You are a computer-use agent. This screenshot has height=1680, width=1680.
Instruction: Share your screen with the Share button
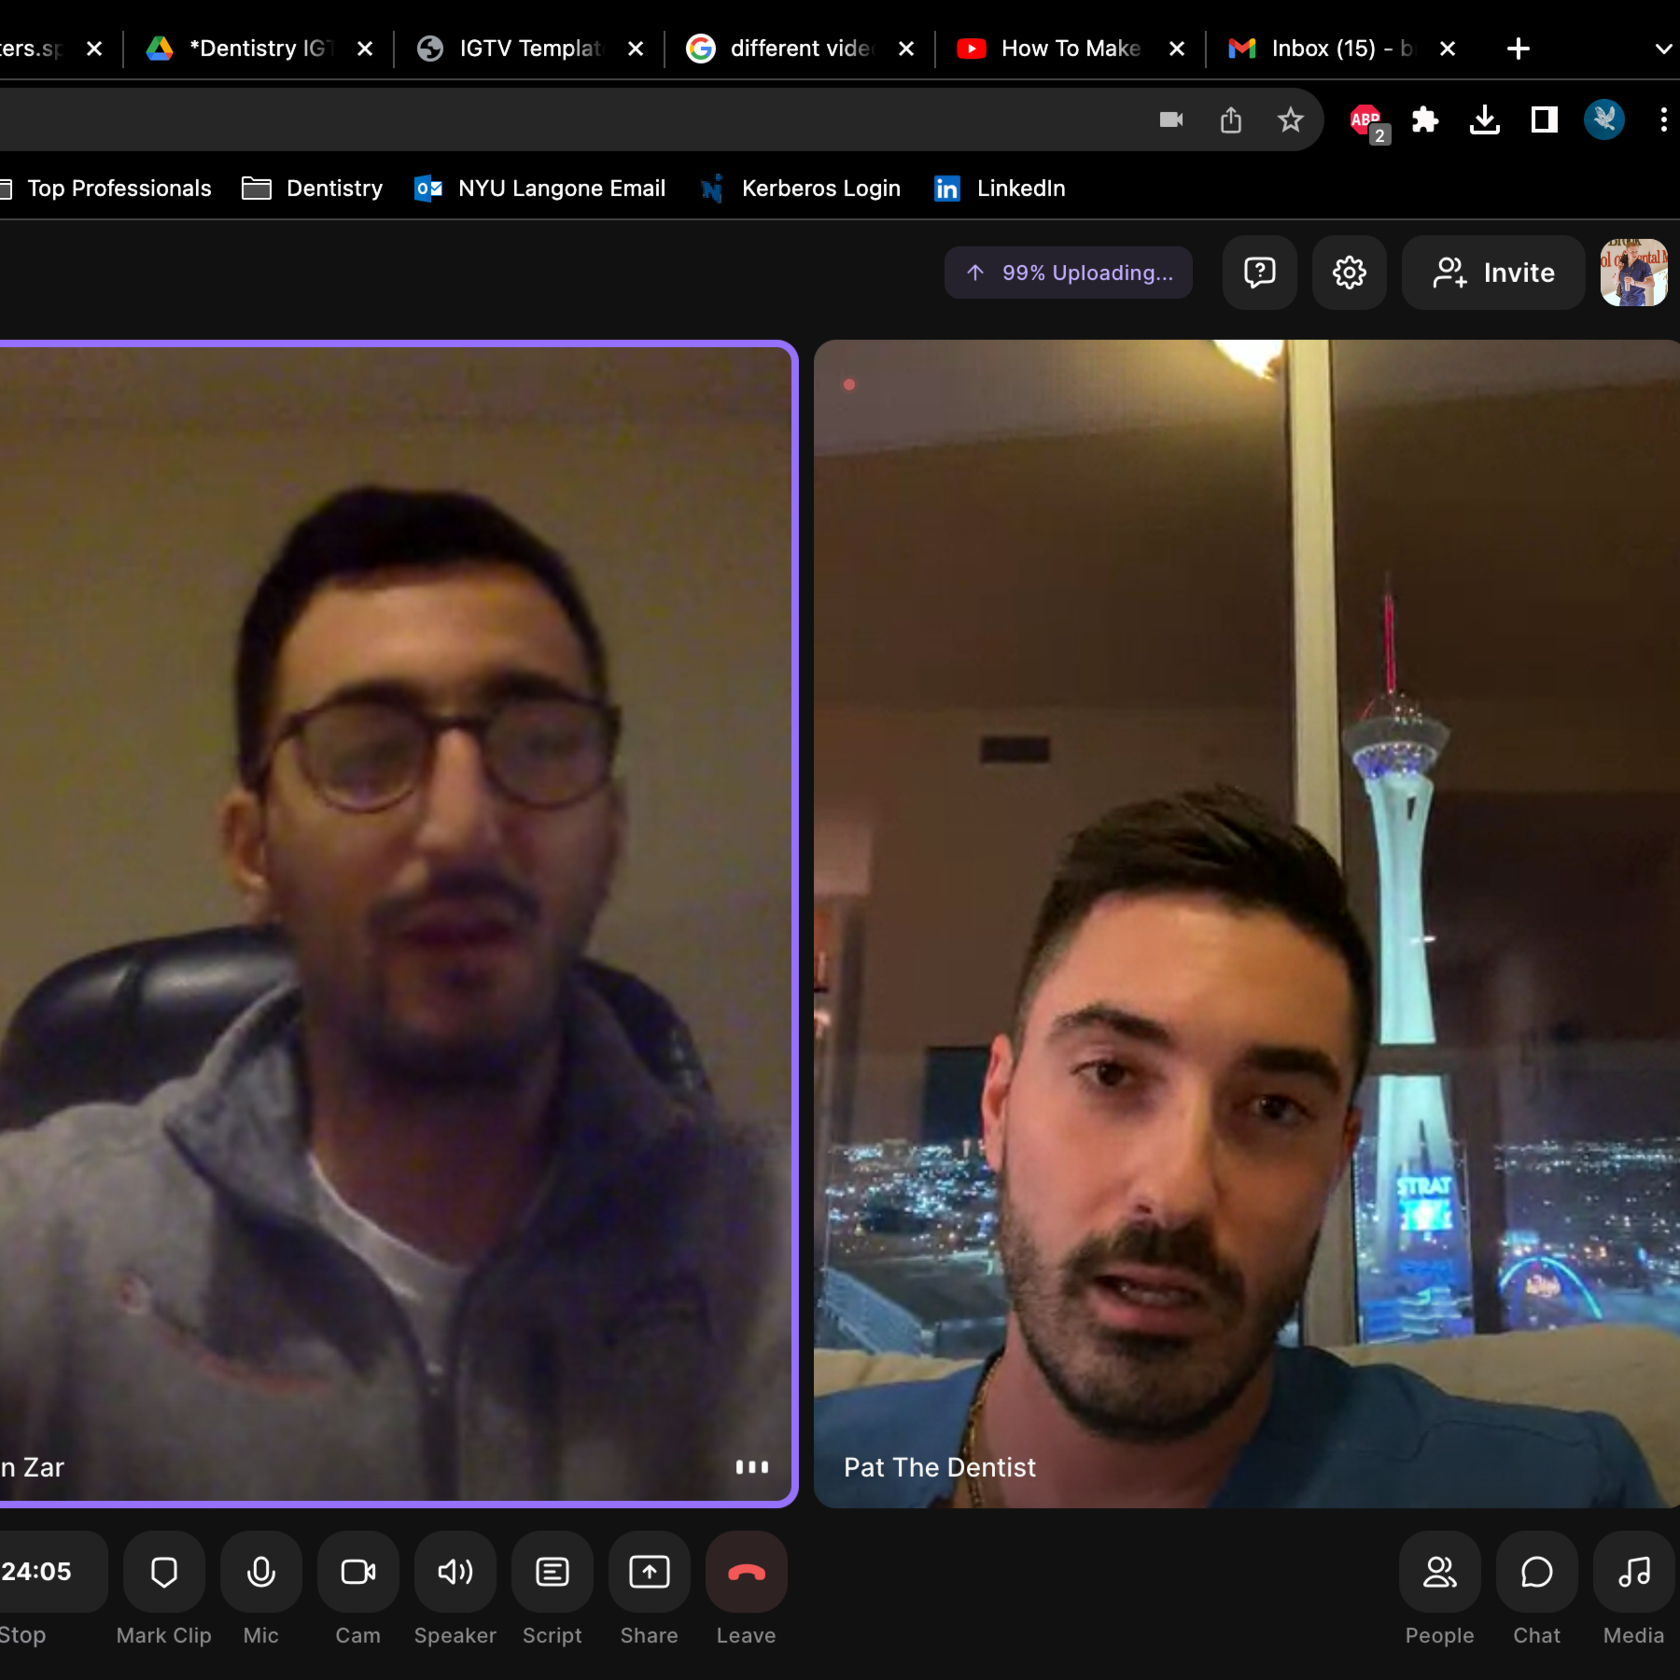[x=650, y=1572]
